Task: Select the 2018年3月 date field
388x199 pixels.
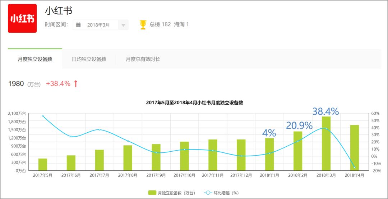Action: [98, 25]
